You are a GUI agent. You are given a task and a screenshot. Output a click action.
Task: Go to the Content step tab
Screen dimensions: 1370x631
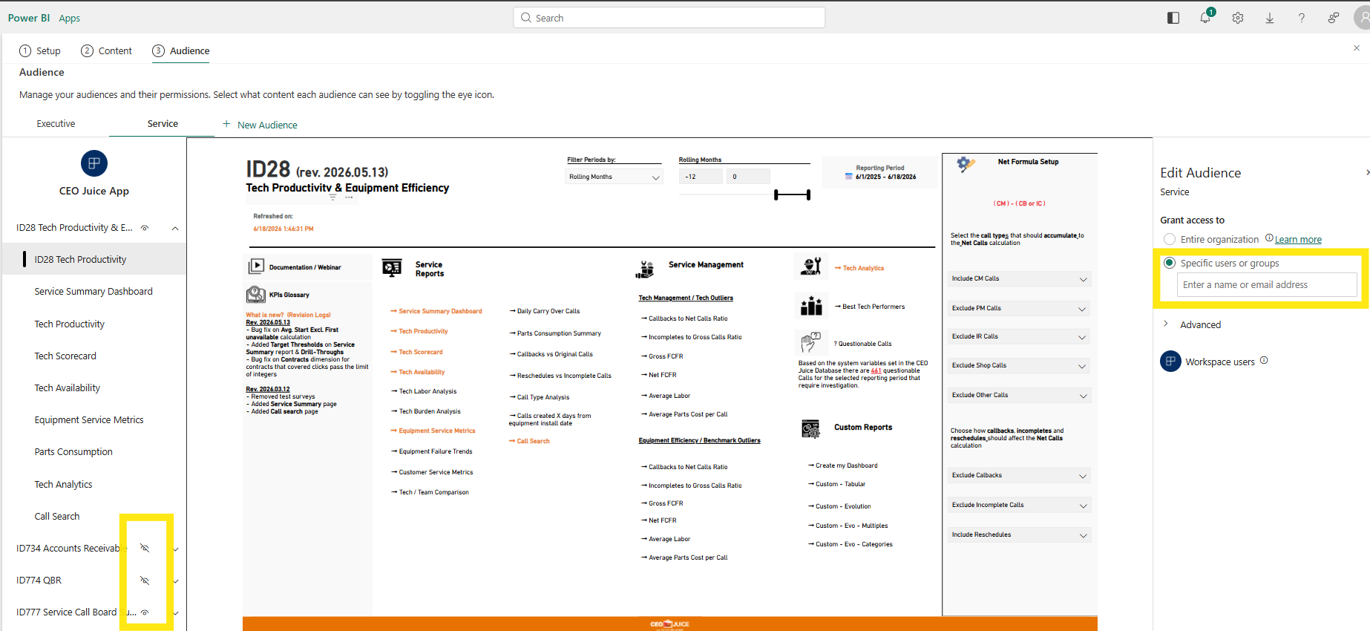[107, 50]
